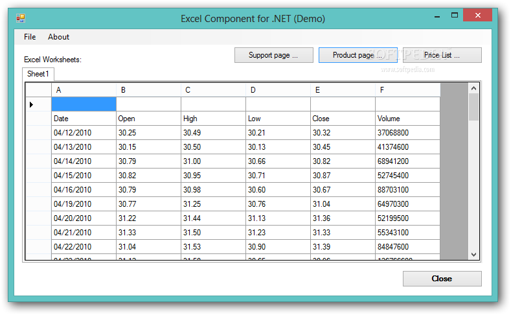
Task: Click the scroll down arrow of the grid
Action: click(x=473, y=255)
